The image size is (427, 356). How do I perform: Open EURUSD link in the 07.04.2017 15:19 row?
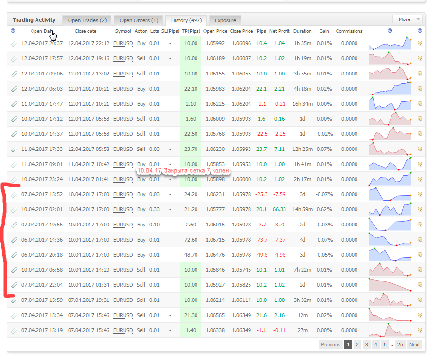coord(123,330)
